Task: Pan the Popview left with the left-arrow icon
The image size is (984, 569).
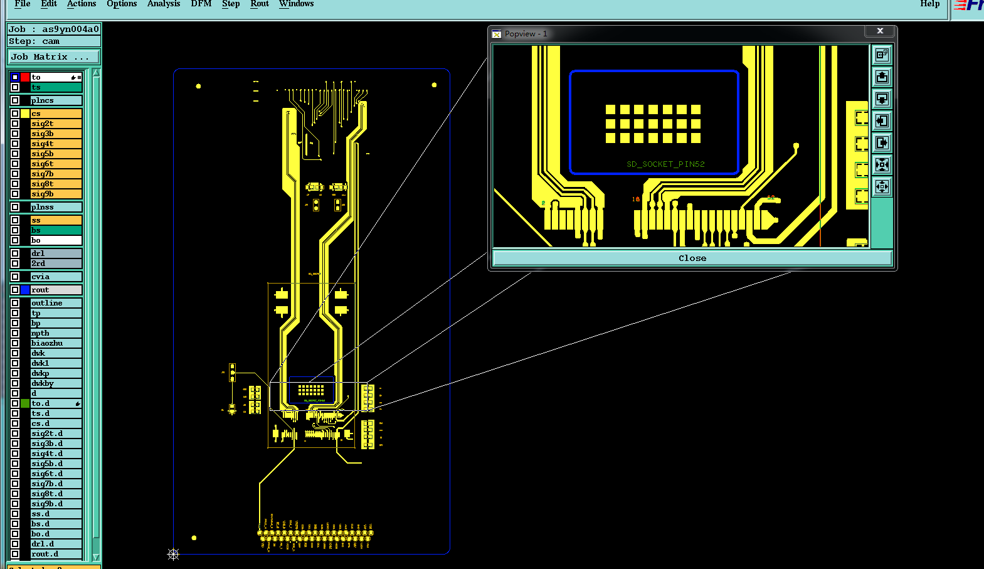Action: (882, 121)
